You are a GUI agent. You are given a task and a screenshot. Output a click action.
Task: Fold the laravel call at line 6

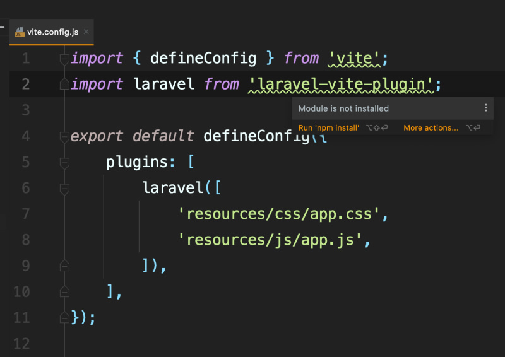click(x=64, y=189)
